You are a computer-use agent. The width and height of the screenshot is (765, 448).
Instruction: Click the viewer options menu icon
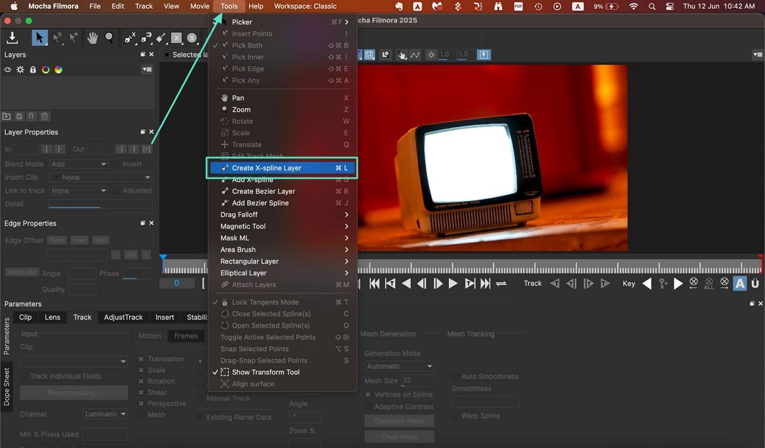tap(757, 55)
